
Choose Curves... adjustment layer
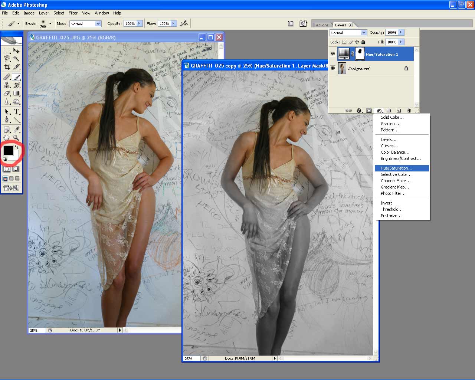pyautogui.click(x=402, y=146)
